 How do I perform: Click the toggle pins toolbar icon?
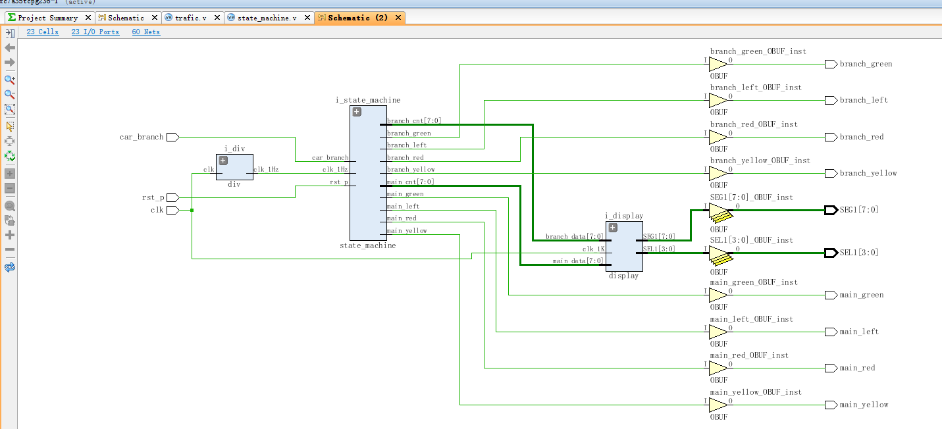10,220
